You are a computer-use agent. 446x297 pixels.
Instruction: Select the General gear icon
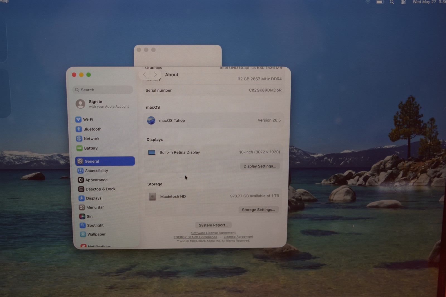[x=80, y=161]
